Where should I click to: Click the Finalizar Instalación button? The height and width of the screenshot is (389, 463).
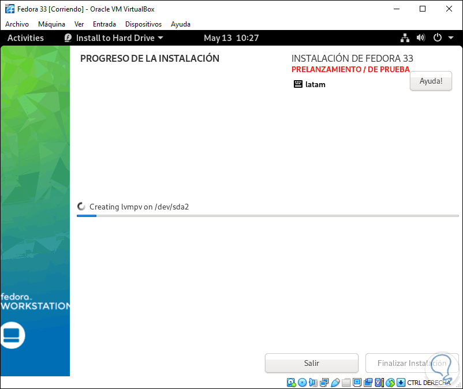click(412, 363)
